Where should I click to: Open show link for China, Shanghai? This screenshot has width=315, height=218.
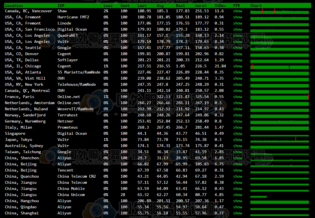tap(238, 213)
